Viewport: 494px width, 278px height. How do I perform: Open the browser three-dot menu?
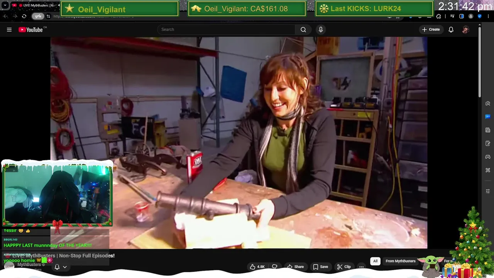(489, 16)
